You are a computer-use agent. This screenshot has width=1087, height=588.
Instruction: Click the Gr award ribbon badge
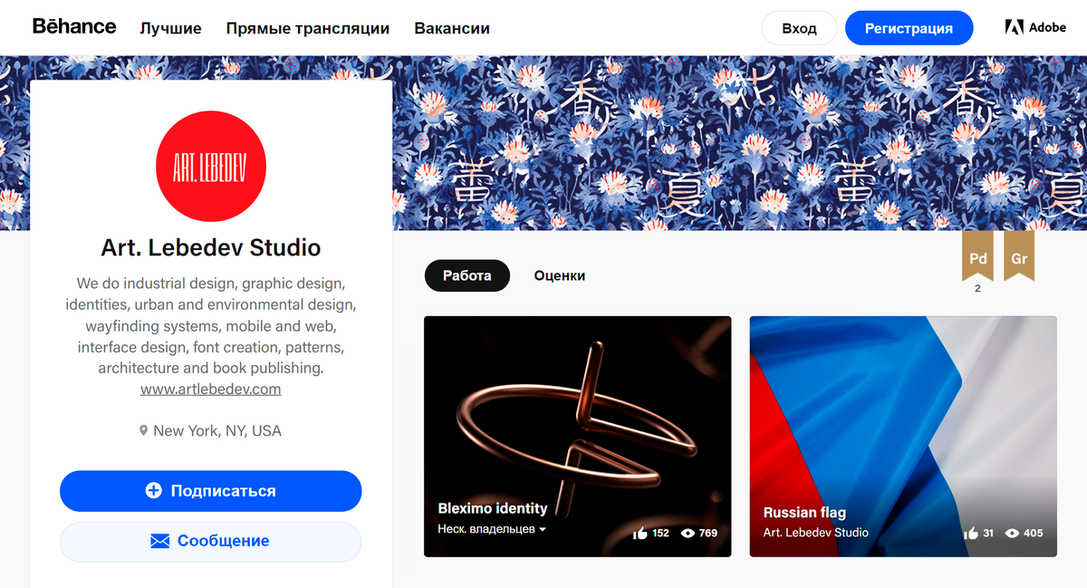tap(1019, 257)
